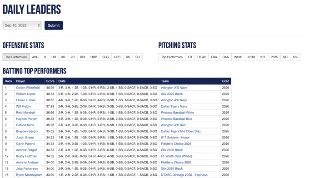Select the K/BB tab
The height and width of the screenshot is (178, 309).
pyautogui.click(x=251, y=57)
